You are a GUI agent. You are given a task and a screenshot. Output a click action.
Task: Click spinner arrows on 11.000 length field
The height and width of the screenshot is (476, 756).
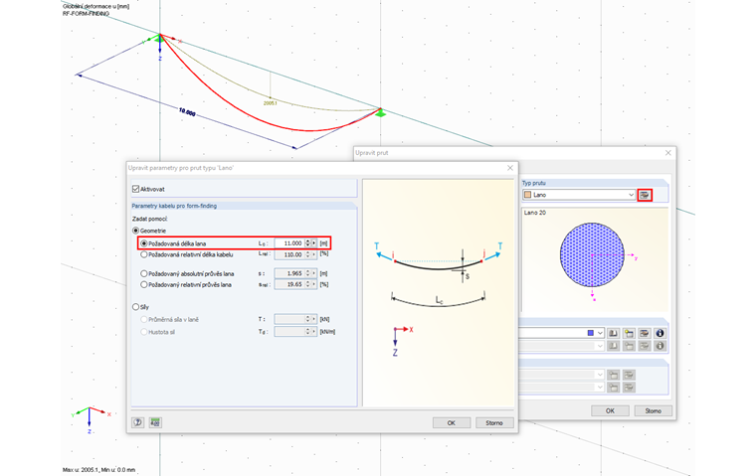[x=308, y=243]
